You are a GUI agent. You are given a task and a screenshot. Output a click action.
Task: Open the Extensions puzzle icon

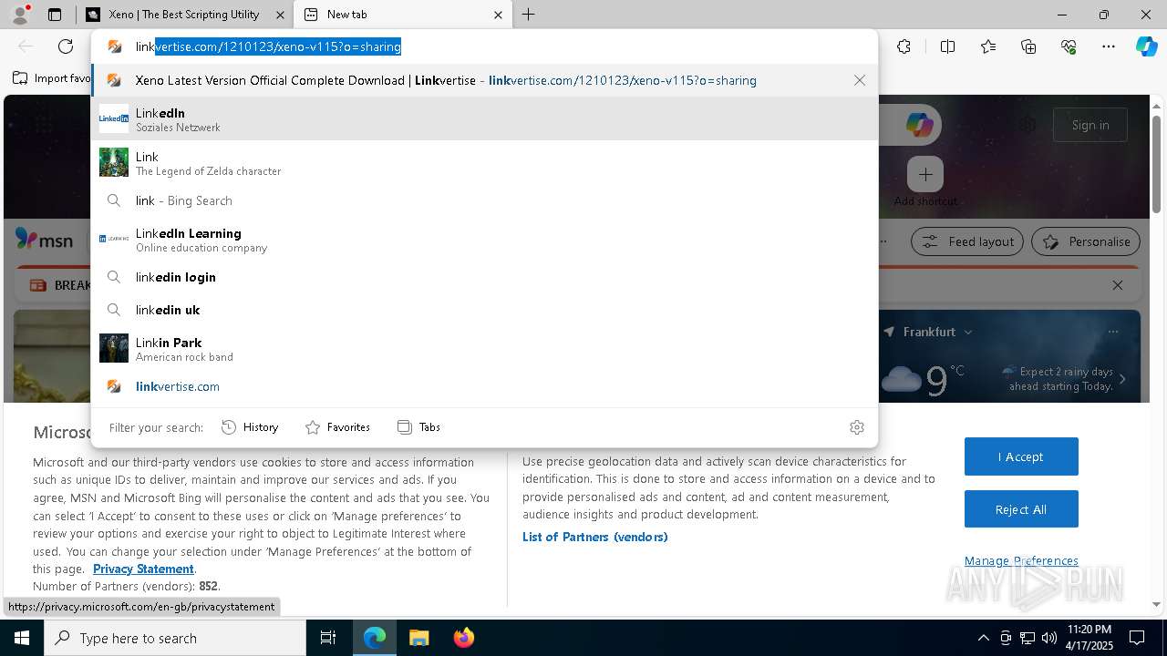904,46
